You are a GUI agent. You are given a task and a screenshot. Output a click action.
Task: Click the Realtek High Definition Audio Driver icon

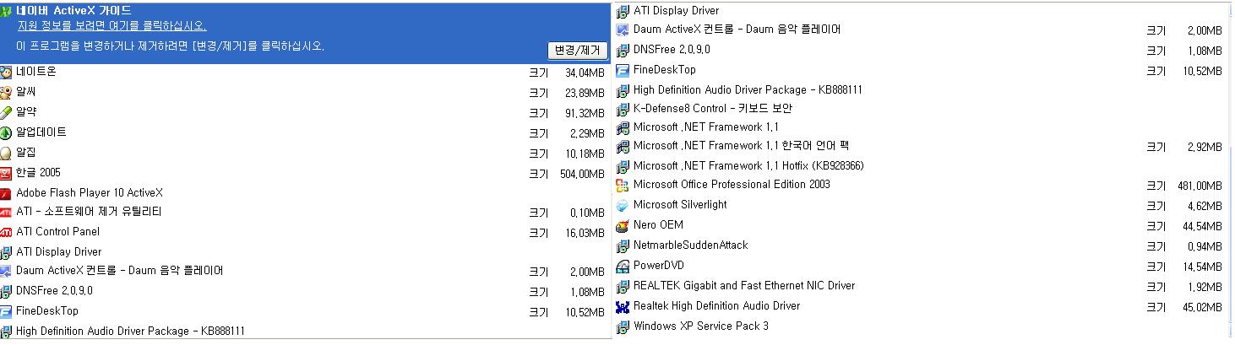pyautogui.click(x=623, y=307)
